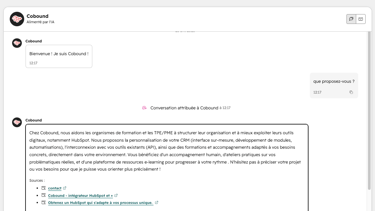Viewport: 375px width, 211px height.
Task: Open external icon after 'Obtenez un HubSpot' link
Action: (156, 203)
